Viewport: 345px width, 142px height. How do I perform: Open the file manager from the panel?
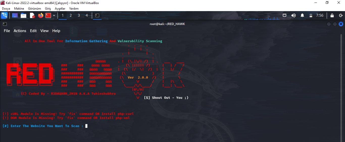point(23,15)
